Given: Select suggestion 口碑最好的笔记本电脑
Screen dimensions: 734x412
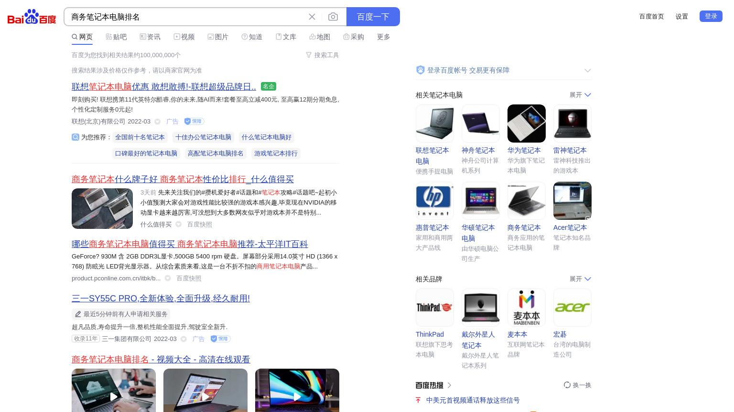Looking at the screenshot, I should (146, 154).
